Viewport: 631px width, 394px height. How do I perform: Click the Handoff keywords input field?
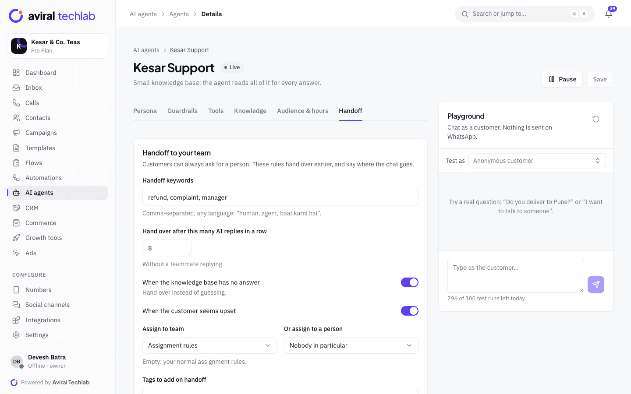(280, 197)
